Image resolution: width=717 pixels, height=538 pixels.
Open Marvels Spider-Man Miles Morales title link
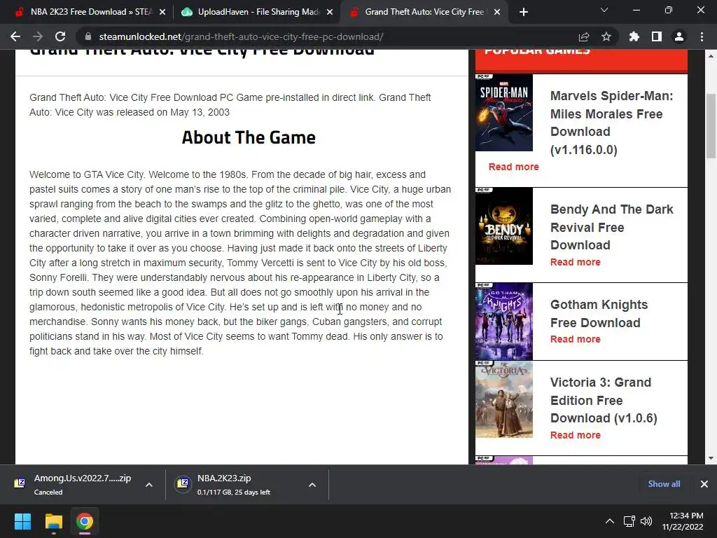point(611,123)
